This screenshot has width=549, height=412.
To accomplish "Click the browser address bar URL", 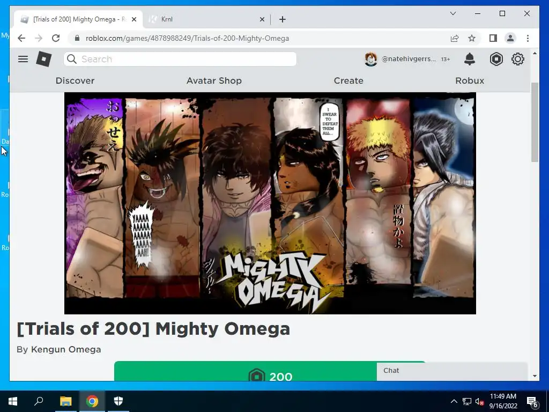I will click(x=187, y=38).
